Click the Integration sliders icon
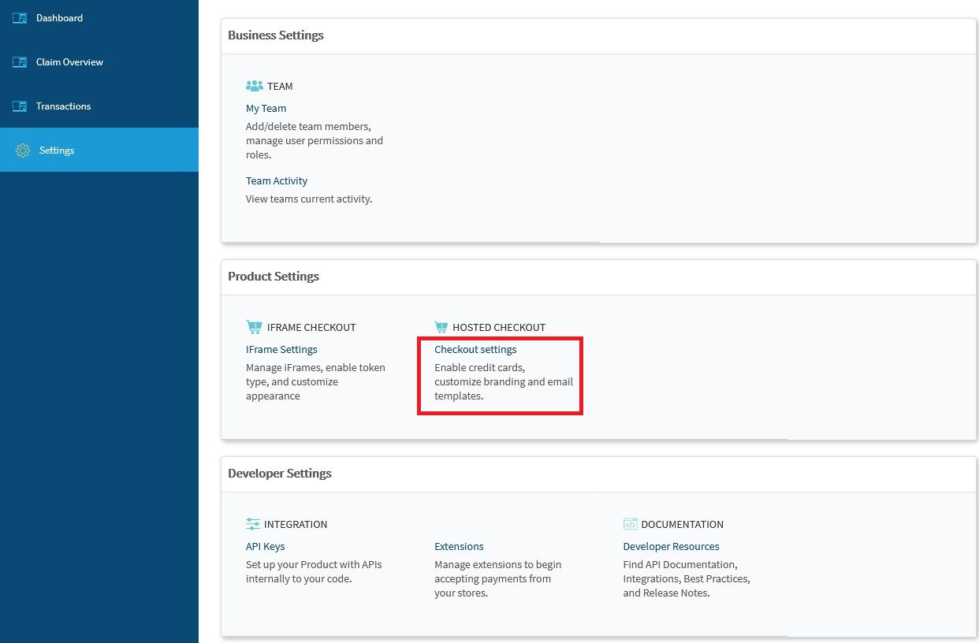The image size is (979, 643). 253,524
